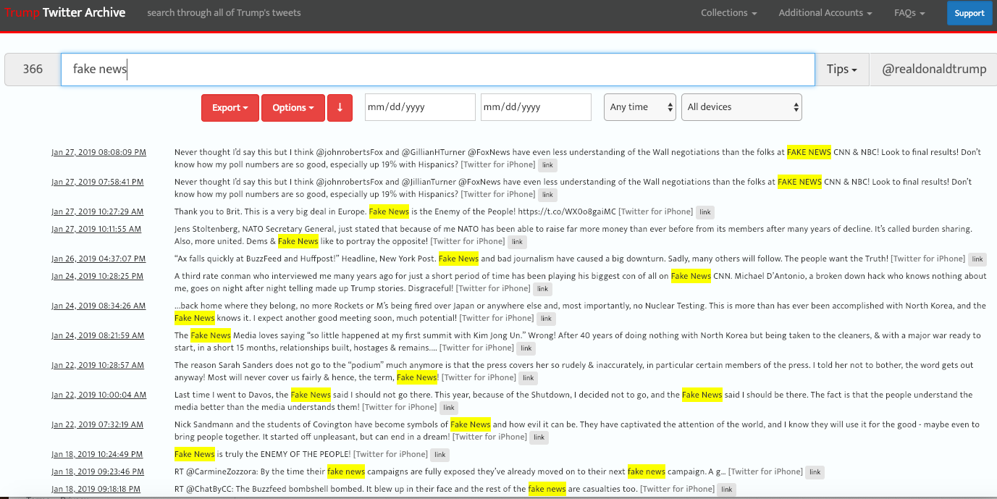Open tweet dated Jan 26, 2019 04:37:07 PM
Viewport: 997px width, 499px height.
click(98, 259)
